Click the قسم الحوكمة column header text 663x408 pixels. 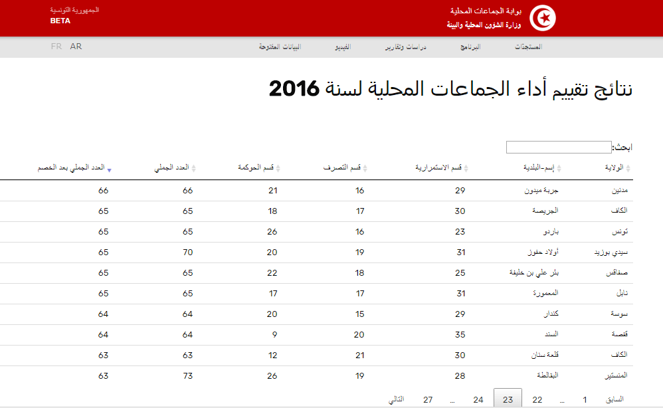pos(256,167)
